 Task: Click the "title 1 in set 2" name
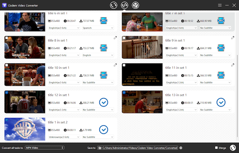pyautogui.click(x=58, y=122)
